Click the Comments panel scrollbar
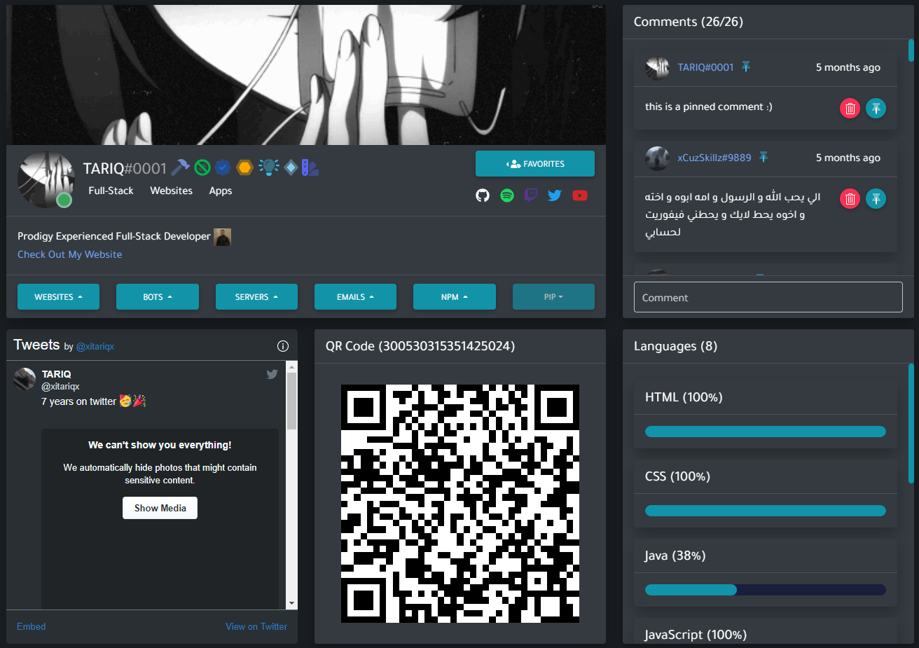Viewport: 919px width, 648px height. [911, 50]
